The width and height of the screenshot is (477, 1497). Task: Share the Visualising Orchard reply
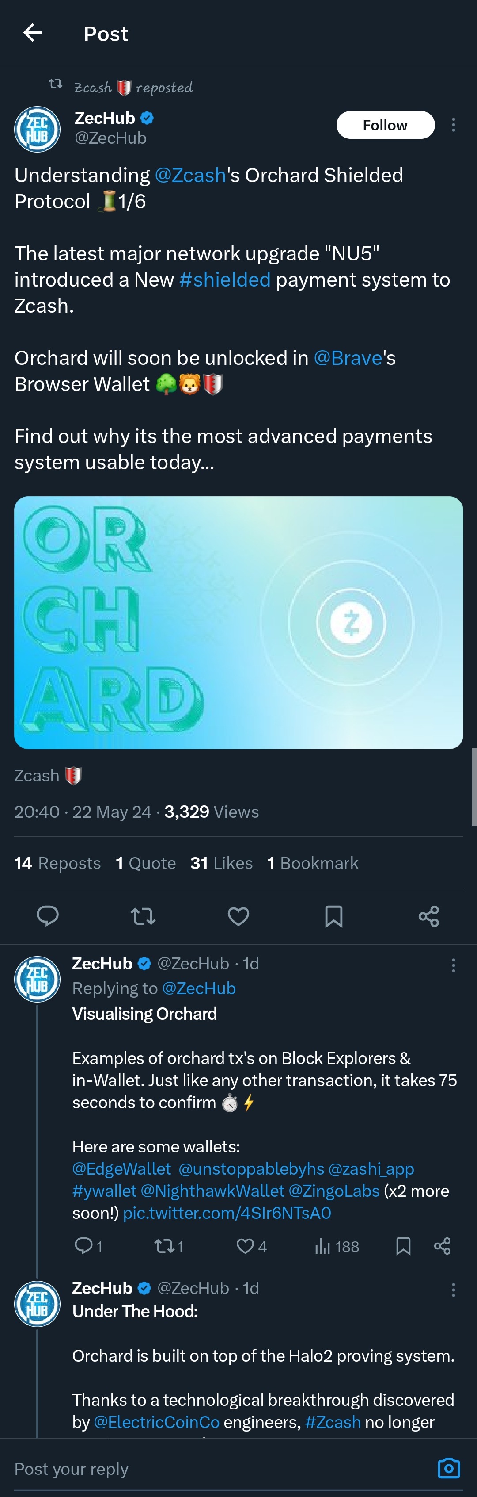pyautogui.click(x=442, y=1246)
